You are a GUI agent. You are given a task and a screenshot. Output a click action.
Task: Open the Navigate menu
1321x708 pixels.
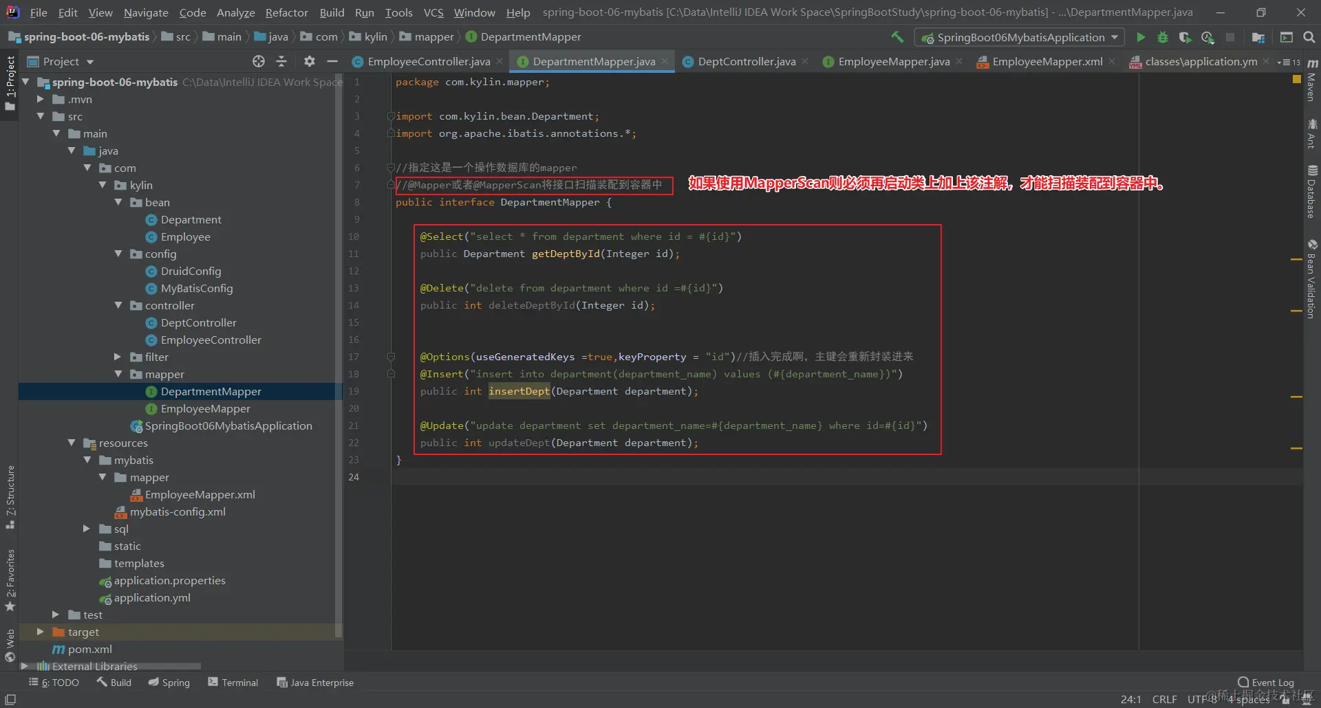coord(146,12)
